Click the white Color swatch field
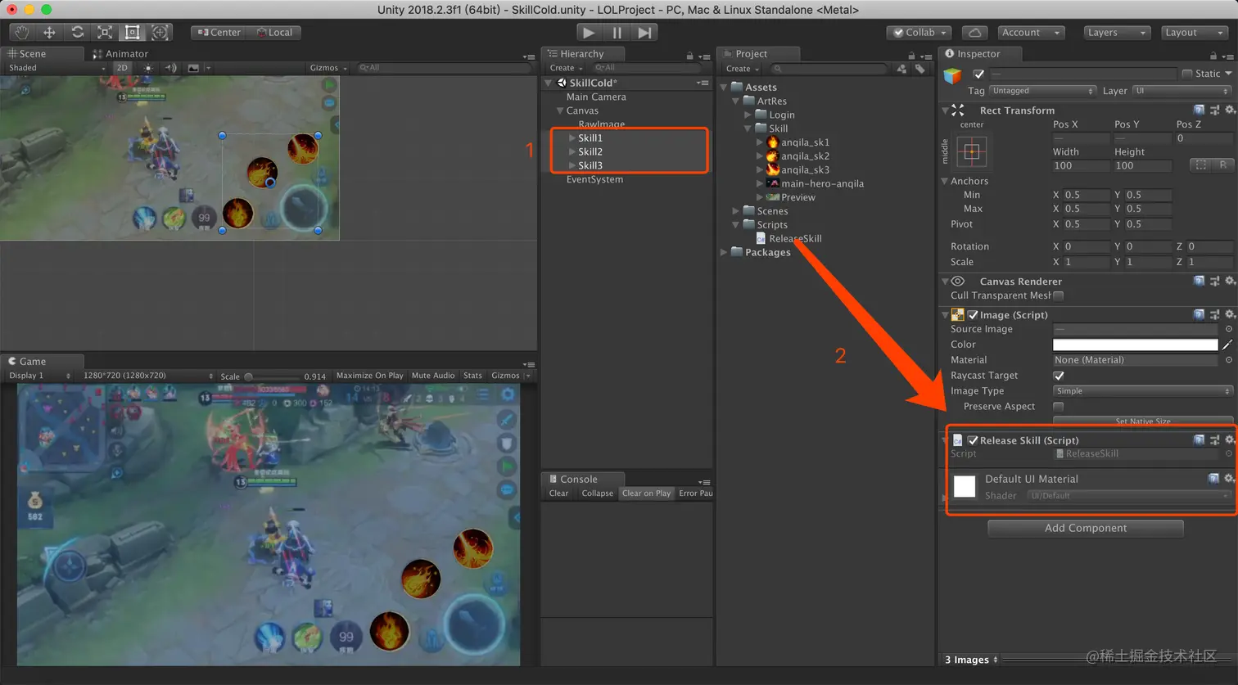 (1136, 345)
